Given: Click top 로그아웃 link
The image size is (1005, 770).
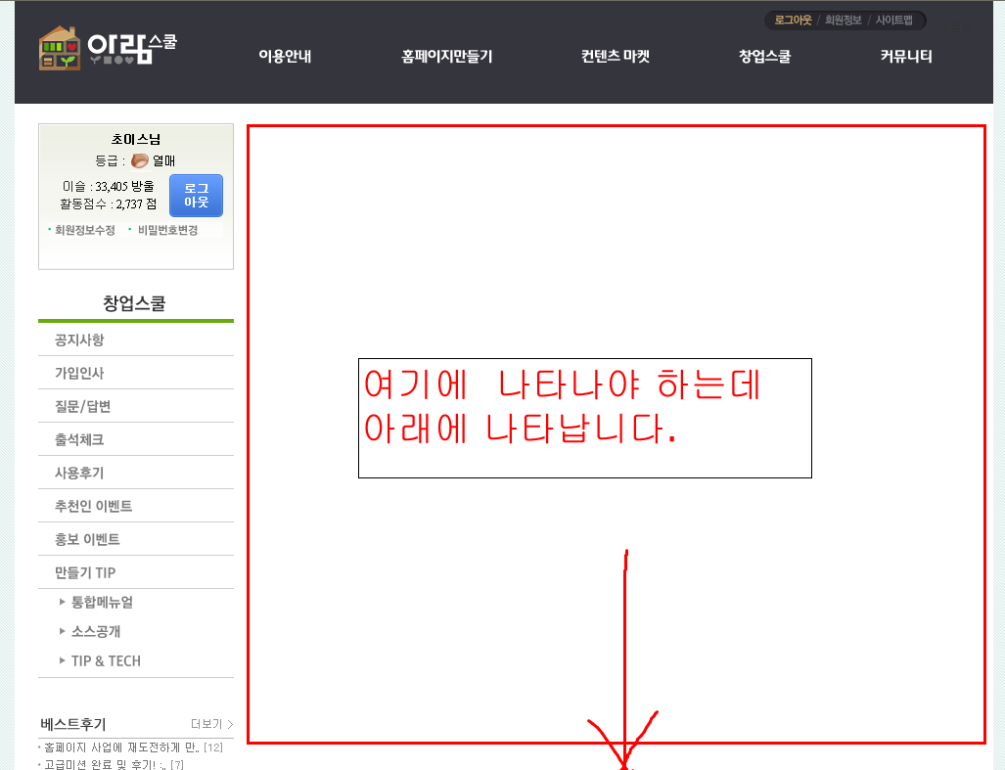Looking at the screenshot, I should point(793,20).
